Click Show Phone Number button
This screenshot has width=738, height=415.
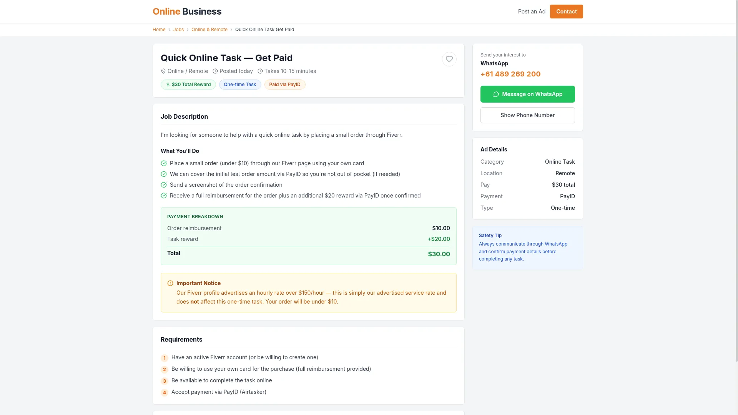(x=527, y=115)
